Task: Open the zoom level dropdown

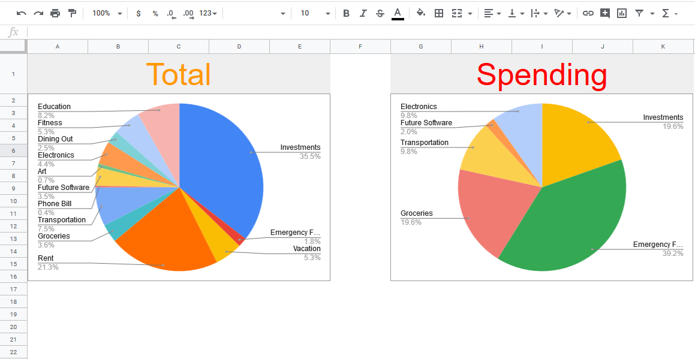Action: [x=107, y=13]
